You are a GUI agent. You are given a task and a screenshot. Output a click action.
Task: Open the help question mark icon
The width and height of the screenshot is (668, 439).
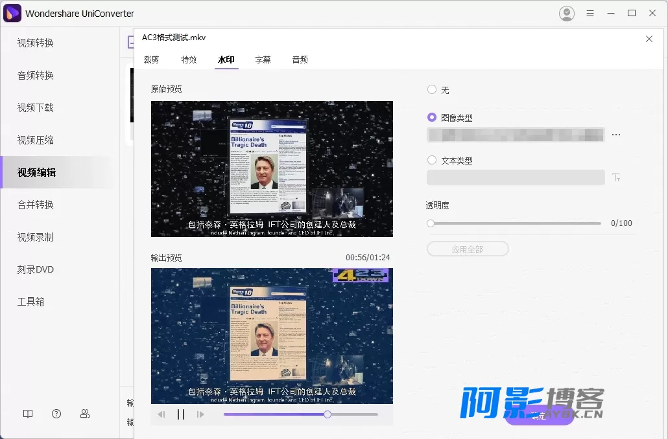pyautogui.click(x=56, y=414)
